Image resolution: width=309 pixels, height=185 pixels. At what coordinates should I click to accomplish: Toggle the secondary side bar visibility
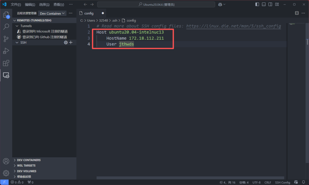click(270, 5)
